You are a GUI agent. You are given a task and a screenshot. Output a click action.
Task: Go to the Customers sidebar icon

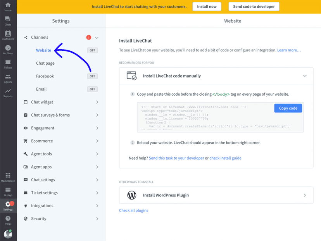click(x=8, y=36)
